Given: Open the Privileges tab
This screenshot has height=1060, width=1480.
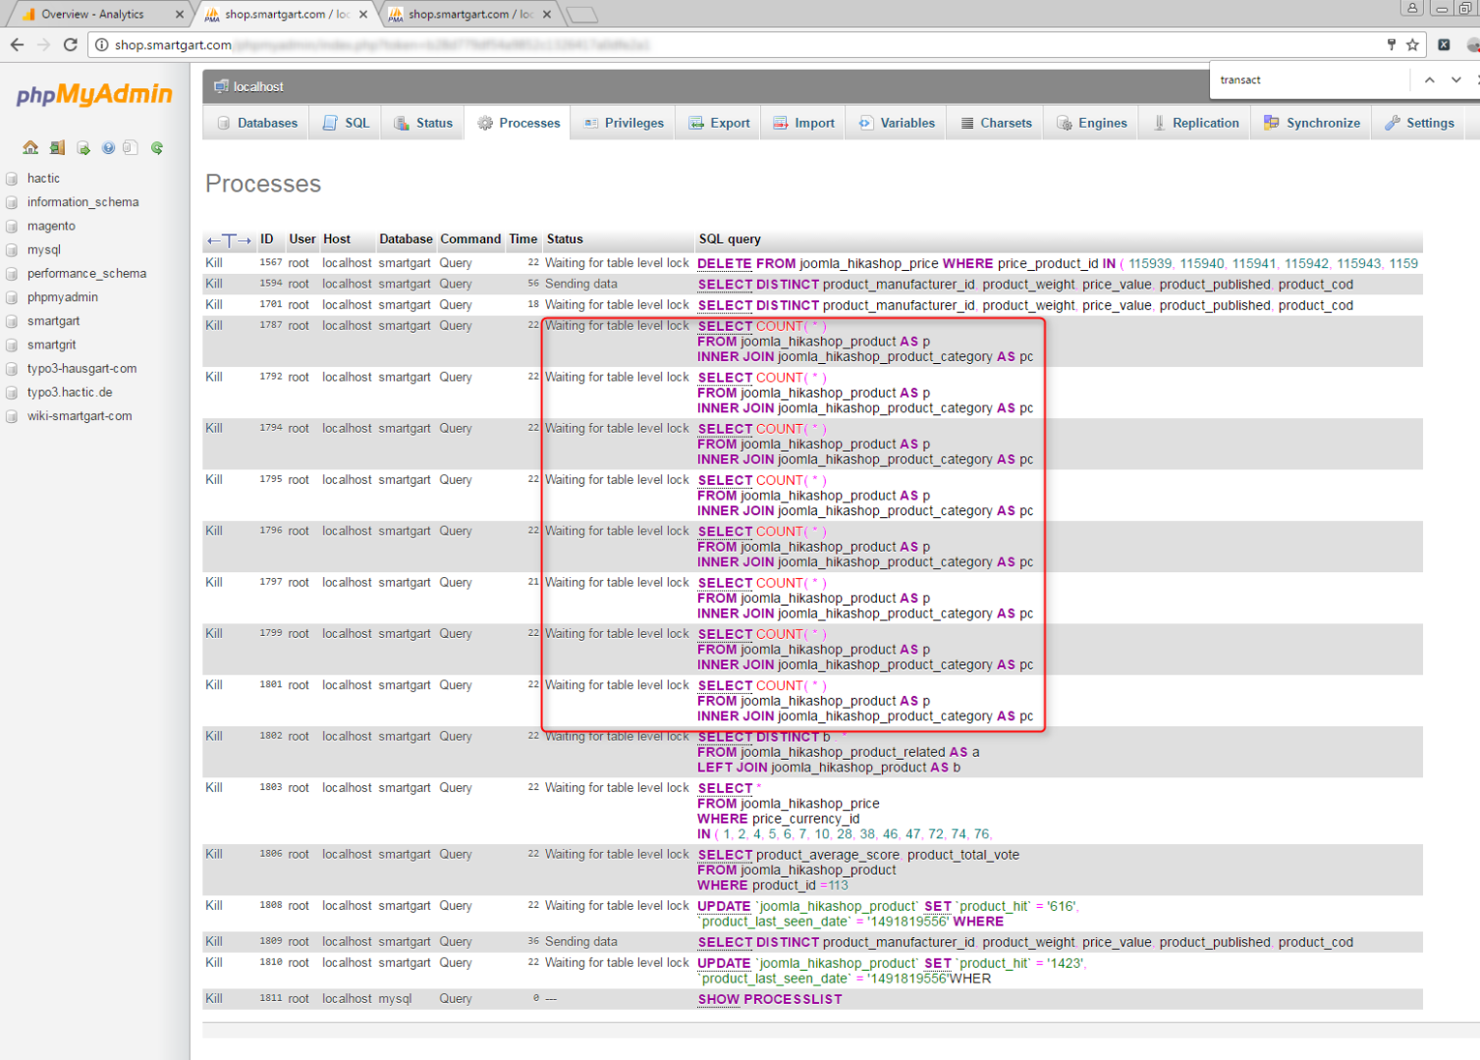Looking at the screenshot, I should click(624, 124).
